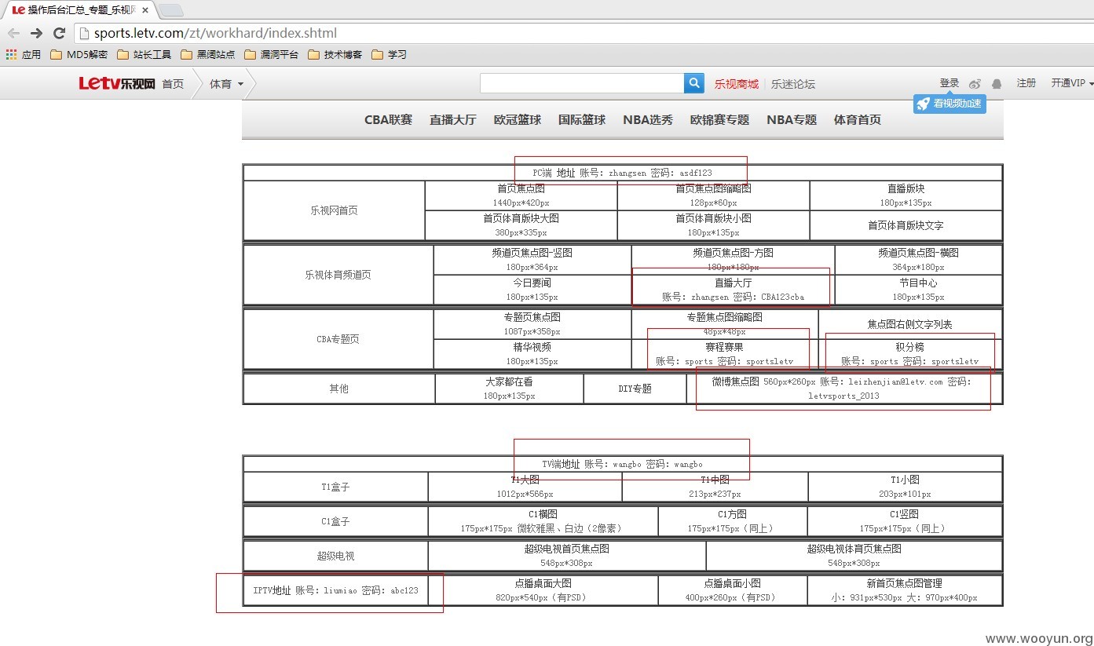
Task: Click the 赛程赛果 cell
Action: click(724, 354)
